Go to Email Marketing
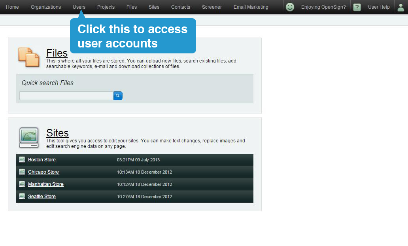Image resolution: width=408 pixels, height=246 pixels. click(251, 7)
